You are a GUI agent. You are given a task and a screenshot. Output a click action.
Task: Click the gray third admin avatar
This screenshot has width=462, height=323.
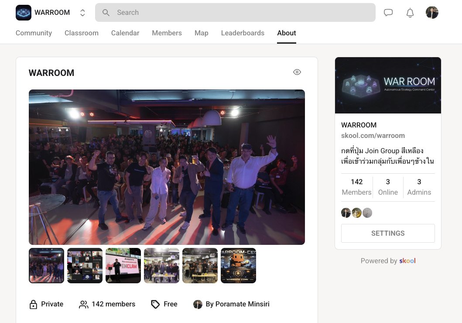[367, 213]
